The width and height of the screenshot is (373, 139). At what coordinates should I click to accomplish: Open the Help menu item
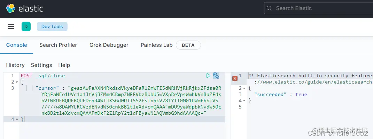[64, 65]
